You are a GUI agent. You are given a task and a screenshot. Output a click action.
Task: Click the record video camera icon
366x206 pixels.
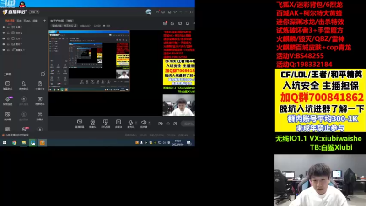[x=161, y=124]
